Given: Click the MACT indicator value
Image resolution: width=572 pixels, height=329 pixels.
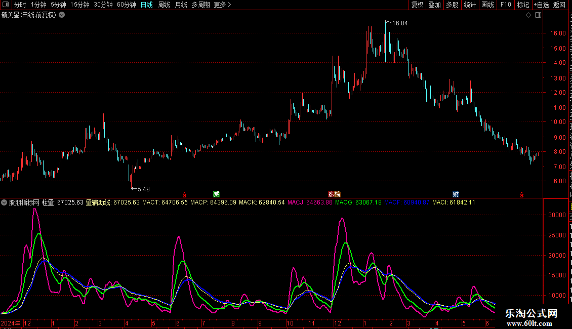Looking at the screenshot, I should [165, 202].
